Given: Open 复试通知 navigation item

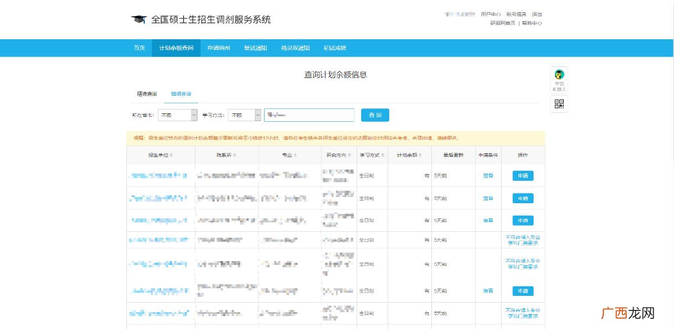Looking at the screenshot, I should (x=255, y=48).
